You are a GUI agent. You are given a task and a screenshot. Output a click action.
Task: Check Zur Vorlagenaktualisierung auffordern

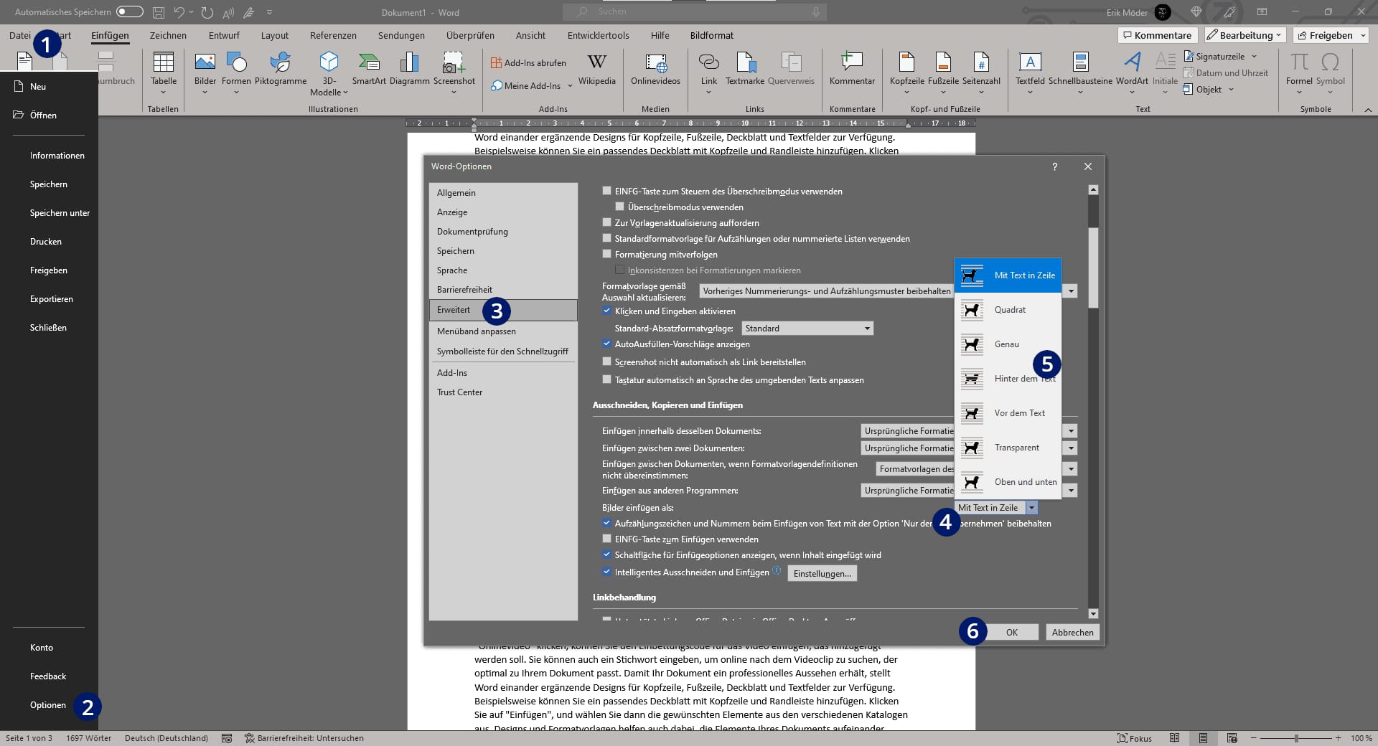coord(607,222)
